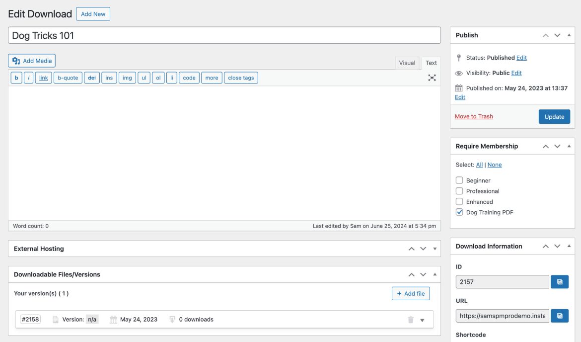581x342 pixels.
Task: Click the trash icon for file #2158
Action: click(x=411, y=320)
